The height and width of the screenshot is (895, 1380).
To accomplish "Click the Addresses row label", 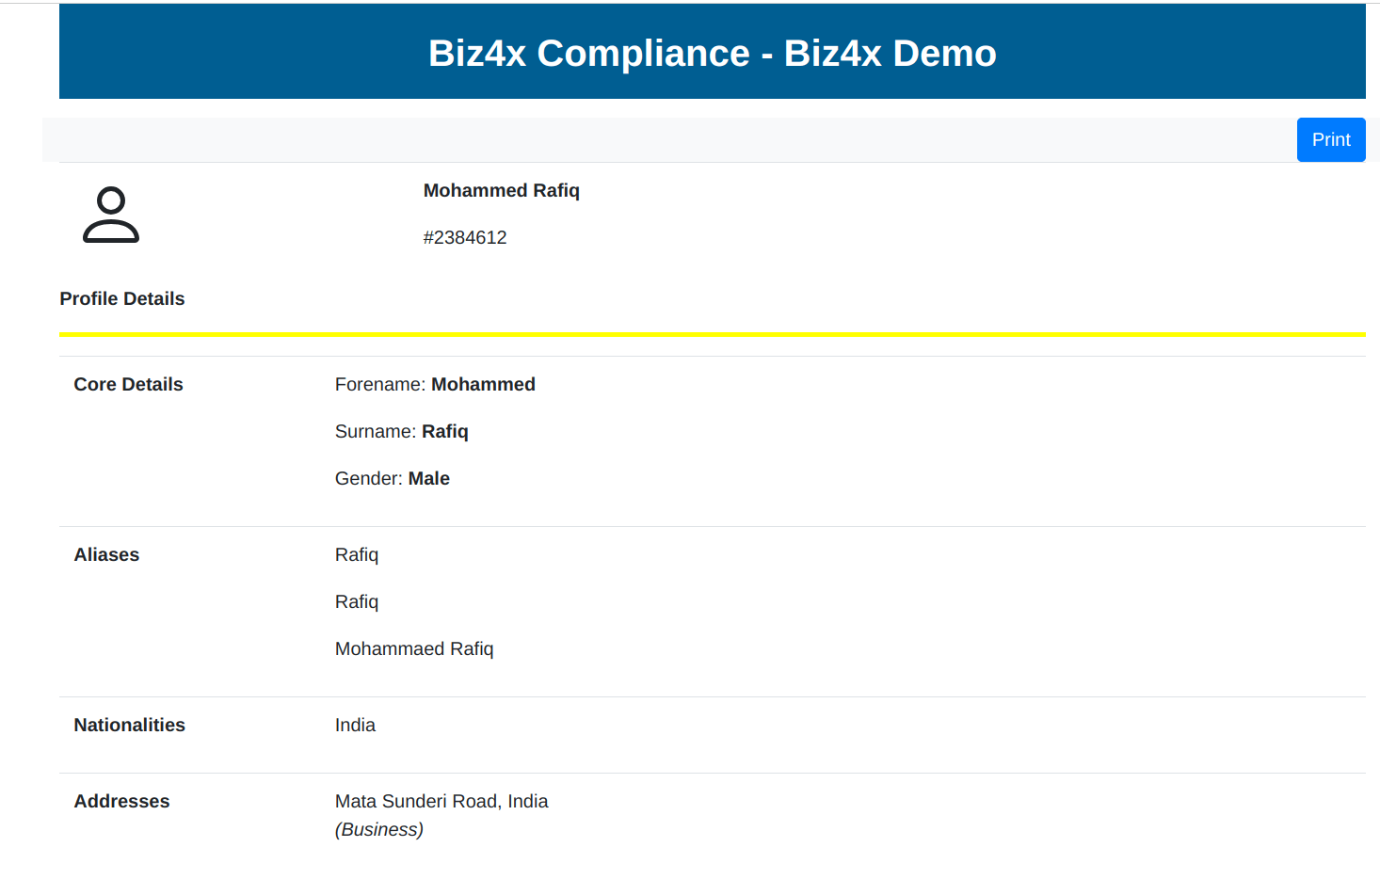I will (122, 801).
